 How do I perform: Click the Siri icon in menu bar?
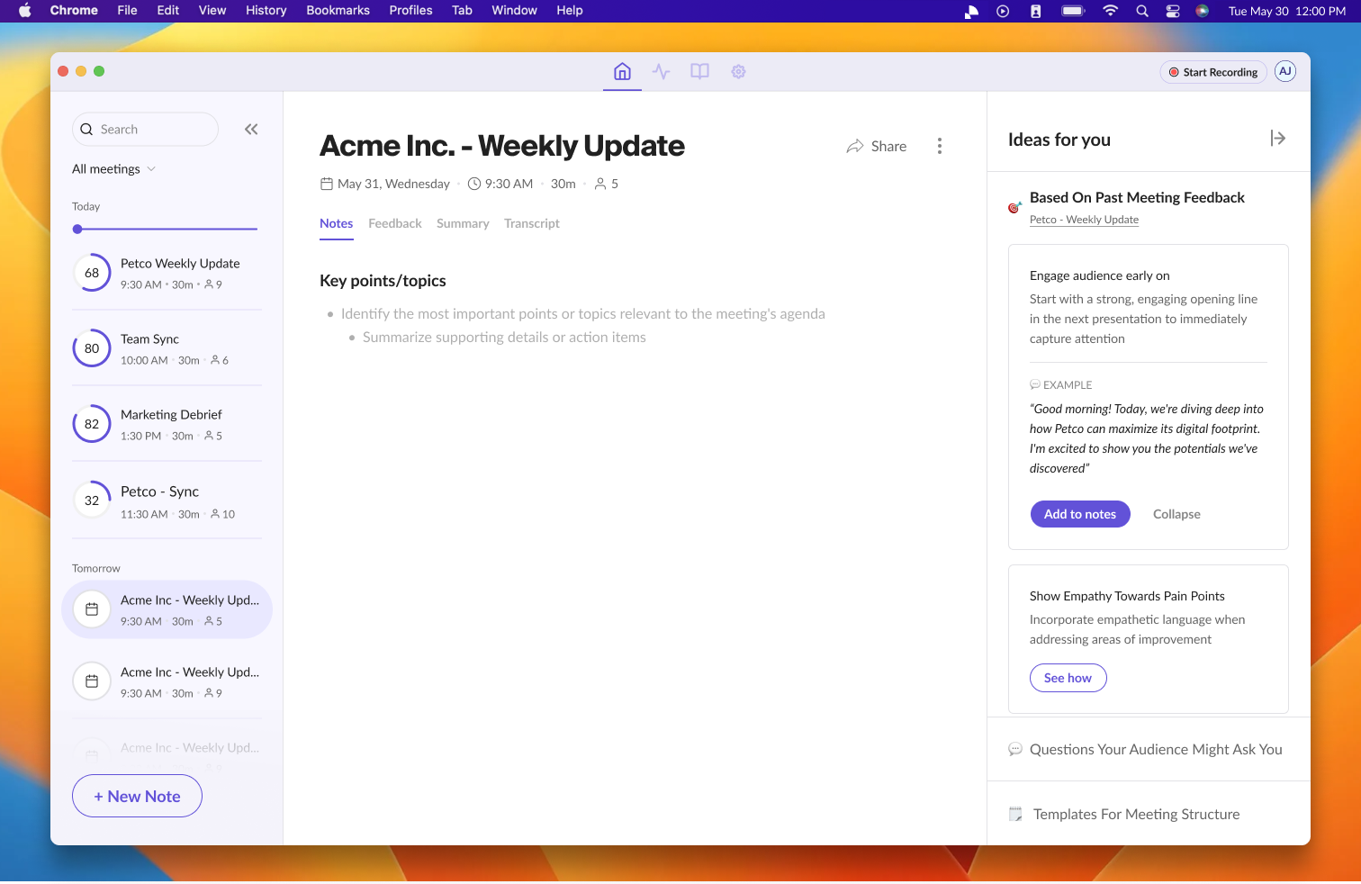pos(1203,11)
